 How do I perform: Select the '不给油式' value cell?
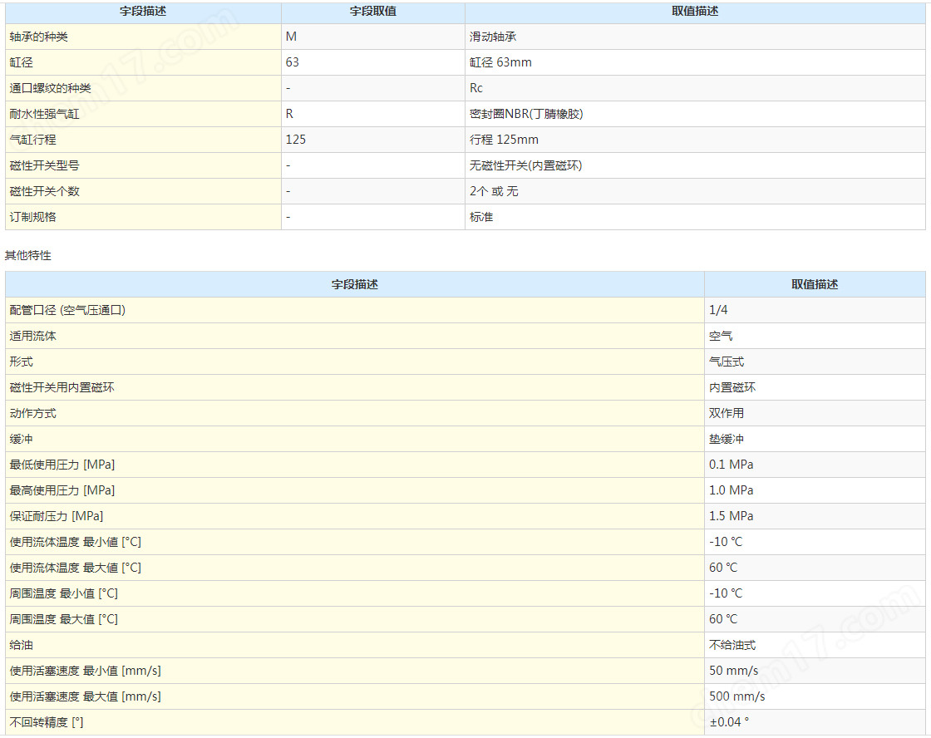tap(815, 646)
